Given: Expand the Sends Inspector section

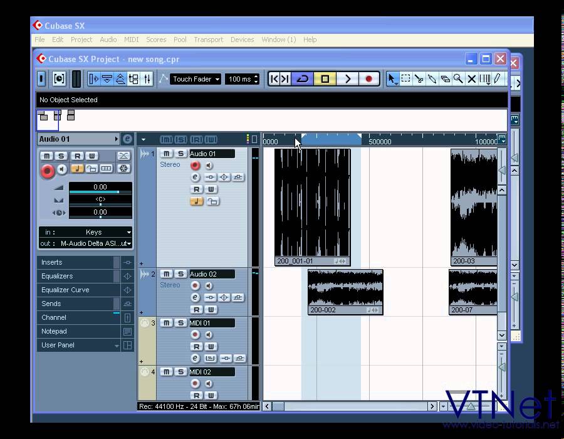Looking at the screenshot, I should [x=78, y=304].
